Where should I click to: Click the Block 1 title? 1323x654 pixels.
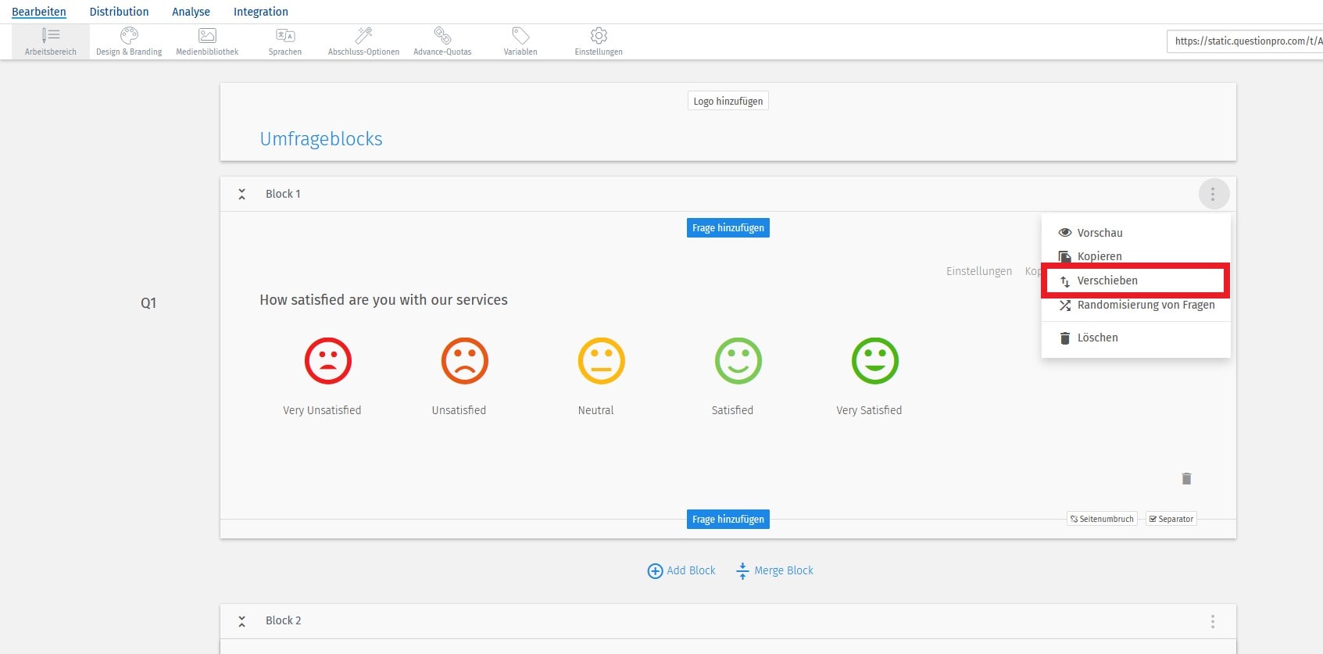pos(283,194)
